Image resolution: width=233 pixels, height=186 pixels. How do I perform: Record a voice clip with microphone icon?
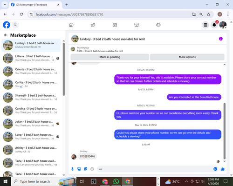tap(72, 169)
